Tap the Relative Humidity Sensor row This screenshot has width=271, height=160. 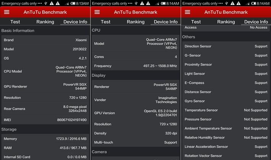226,138
